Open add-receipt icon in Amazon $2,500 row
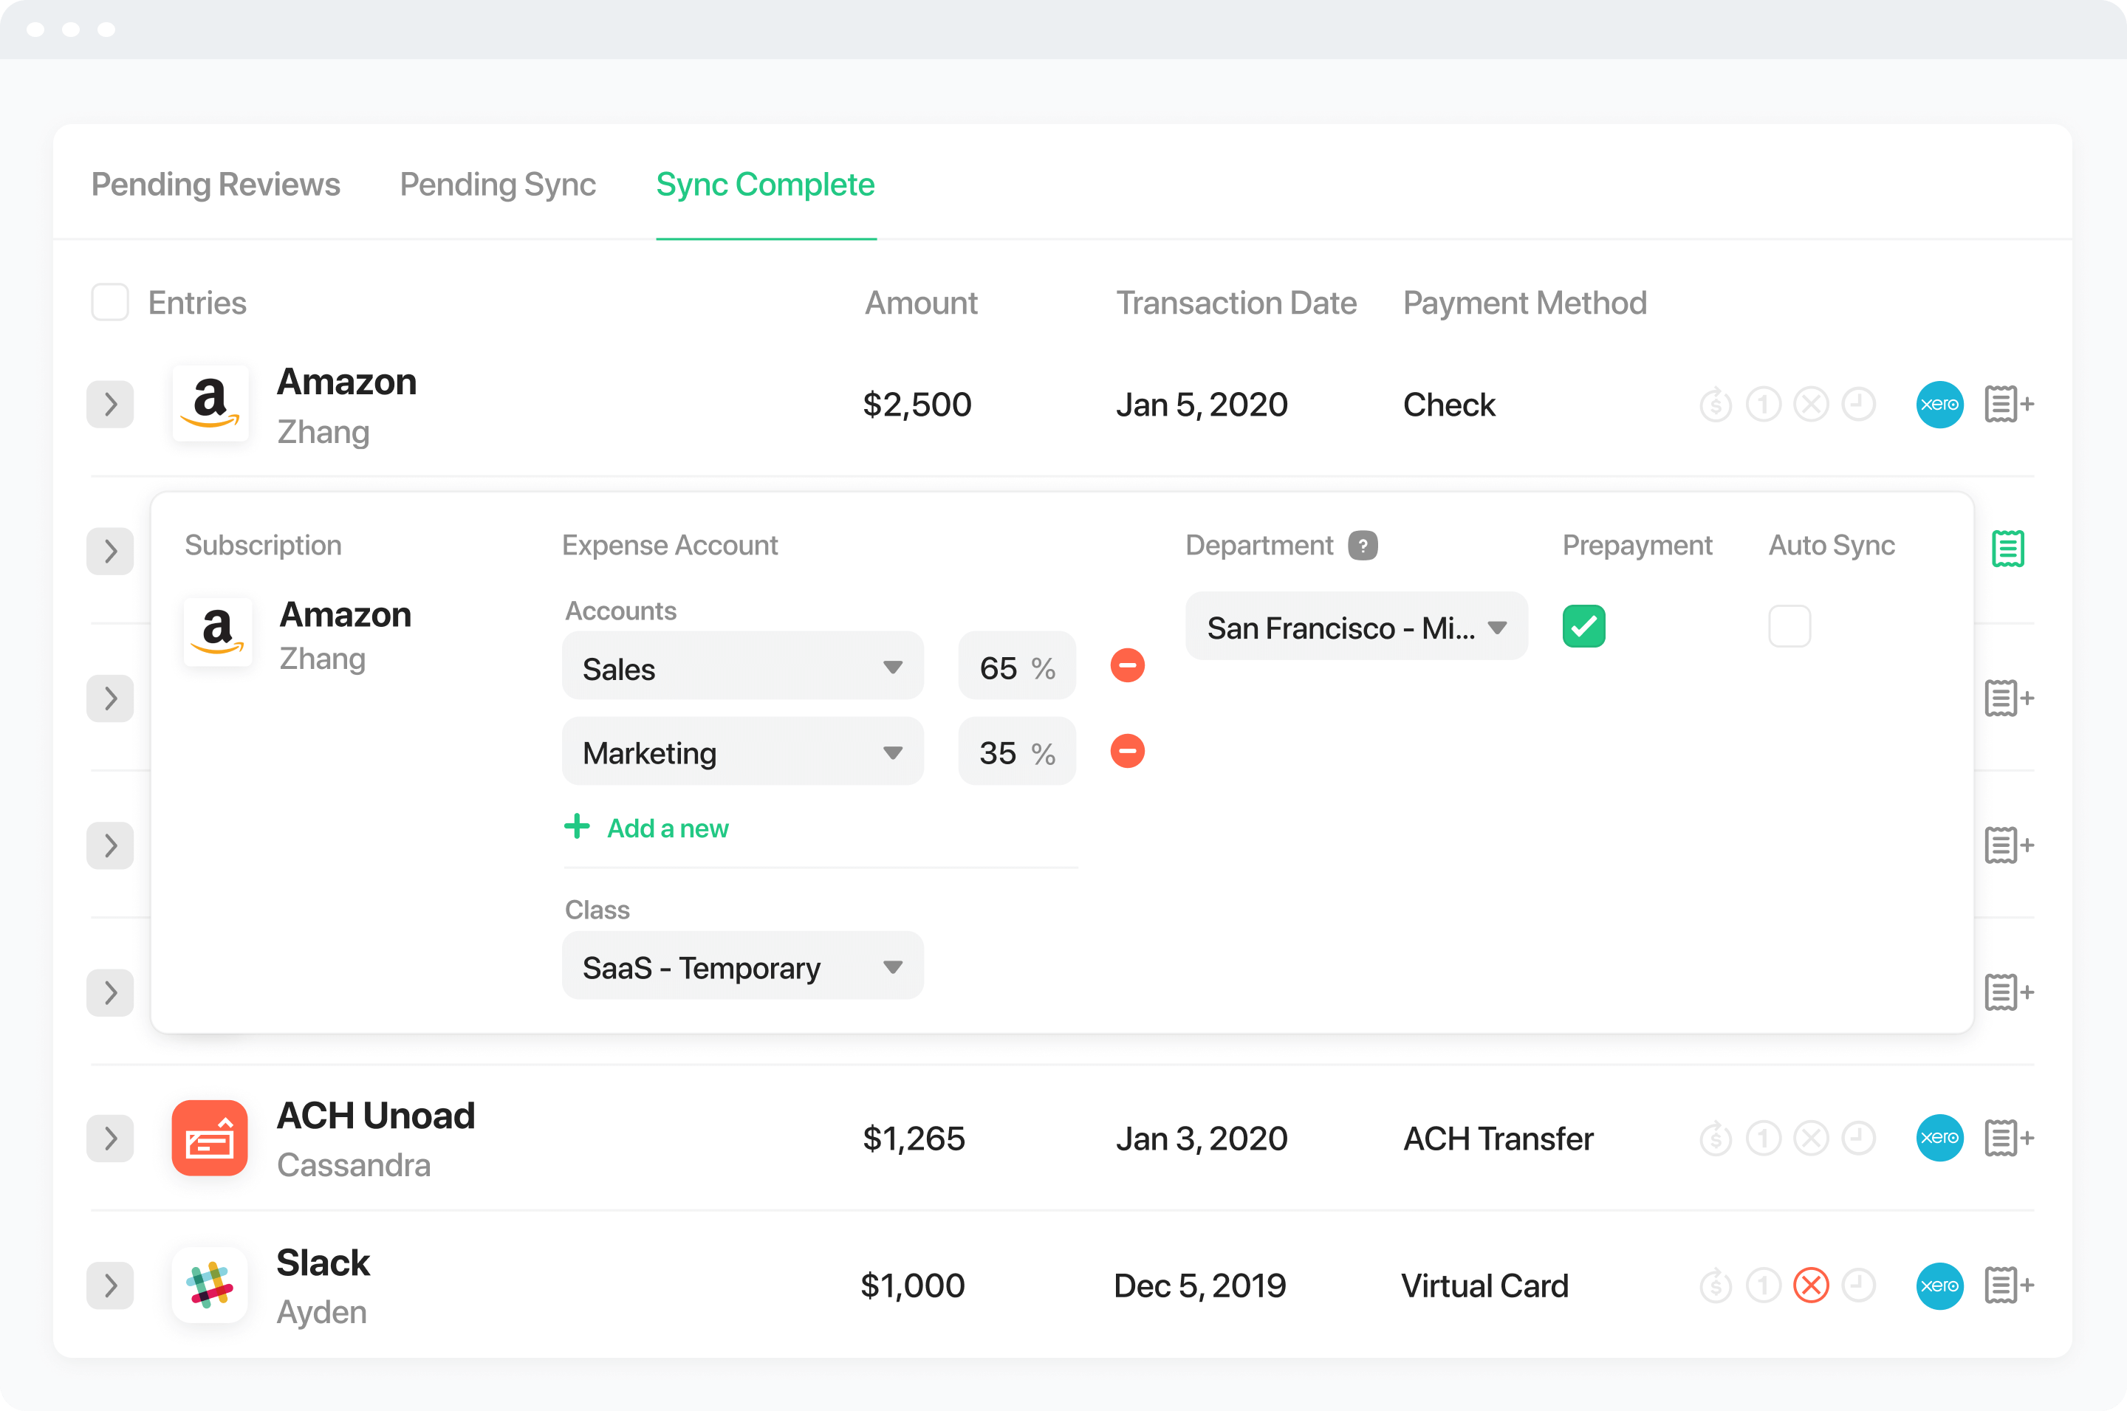The height and width of the screenshot is (1411, 2127). click(x=2008, y=404)
